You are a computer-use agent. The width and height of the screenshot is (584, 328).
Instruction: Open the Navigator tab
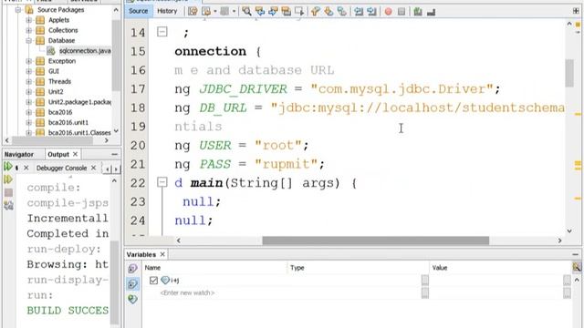coord(19,154)
